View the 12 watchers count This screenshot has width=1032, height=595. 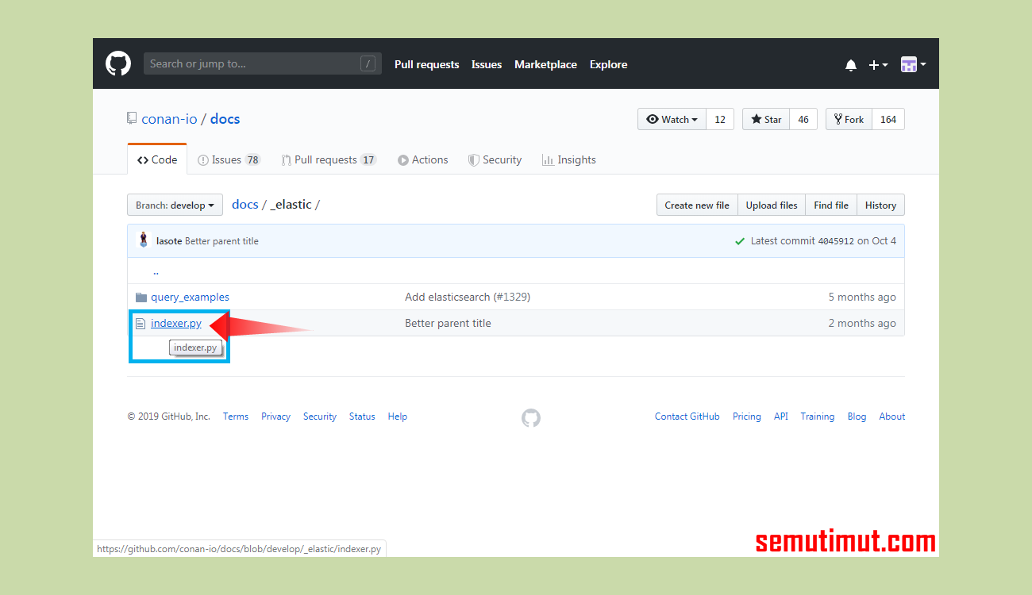point(720,119)
